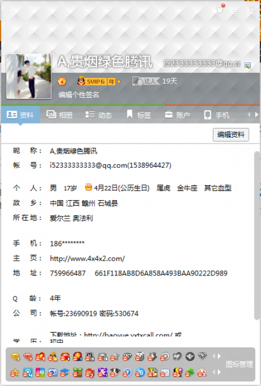Click the grey broken heart icon

coord(177,356)
